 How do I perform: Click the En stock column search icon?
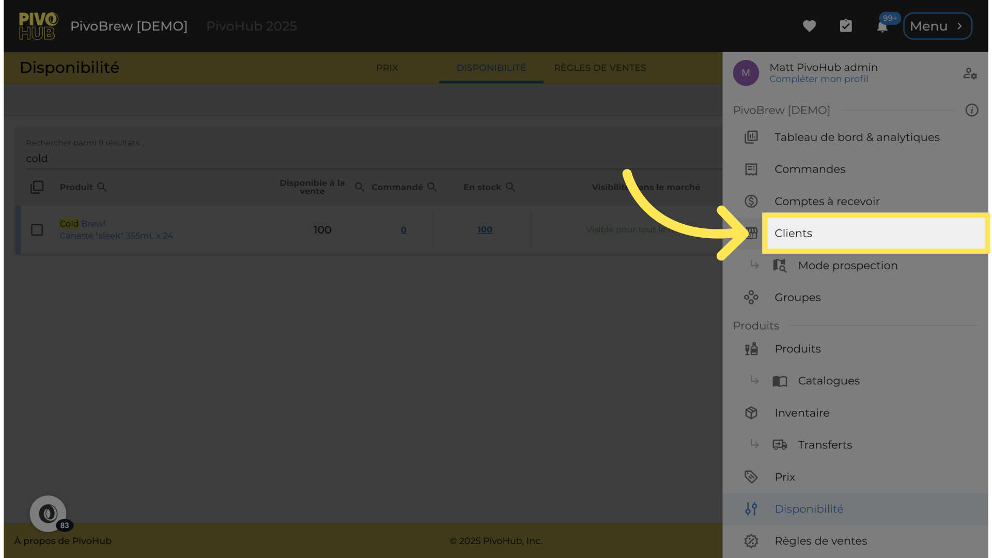click(x=510, y=187)
